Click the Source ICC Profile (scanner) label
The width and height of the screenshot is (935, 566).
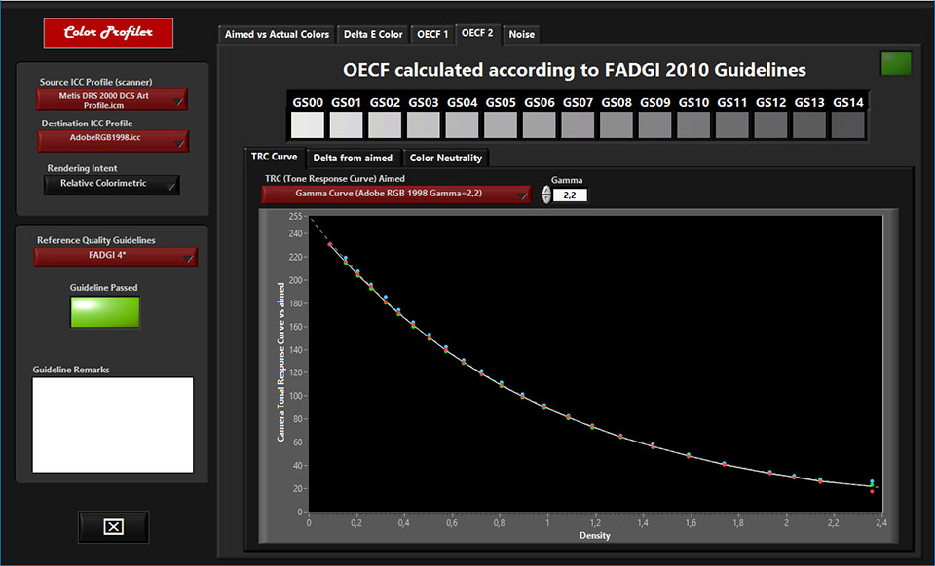(x=96, y=82)
